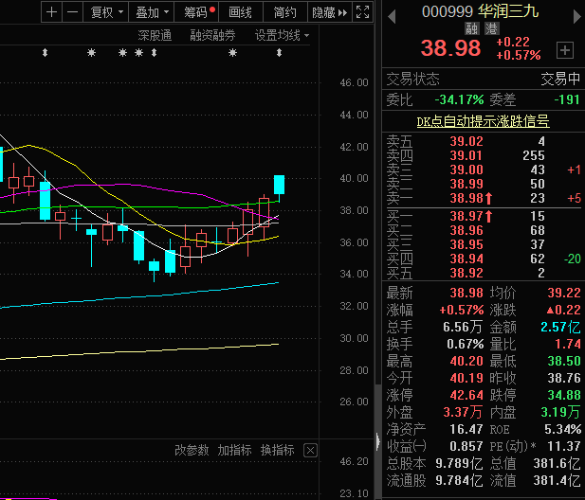Viewport: 585px width, 500px height.
Task: Click the 买四 price 38.94
Action: tap(466, 259)
